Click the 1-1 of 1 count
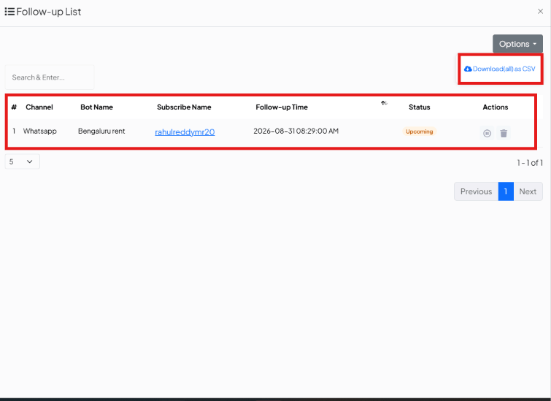This screenshot has width=551, height=401. pyautogui.click(x=530, y=163)
